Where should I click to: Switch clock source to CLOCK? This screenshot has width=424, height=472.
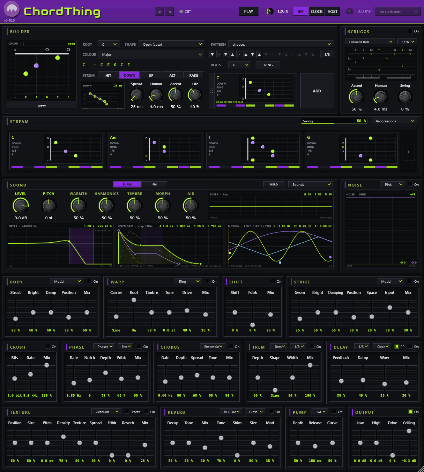click(317, 12)
